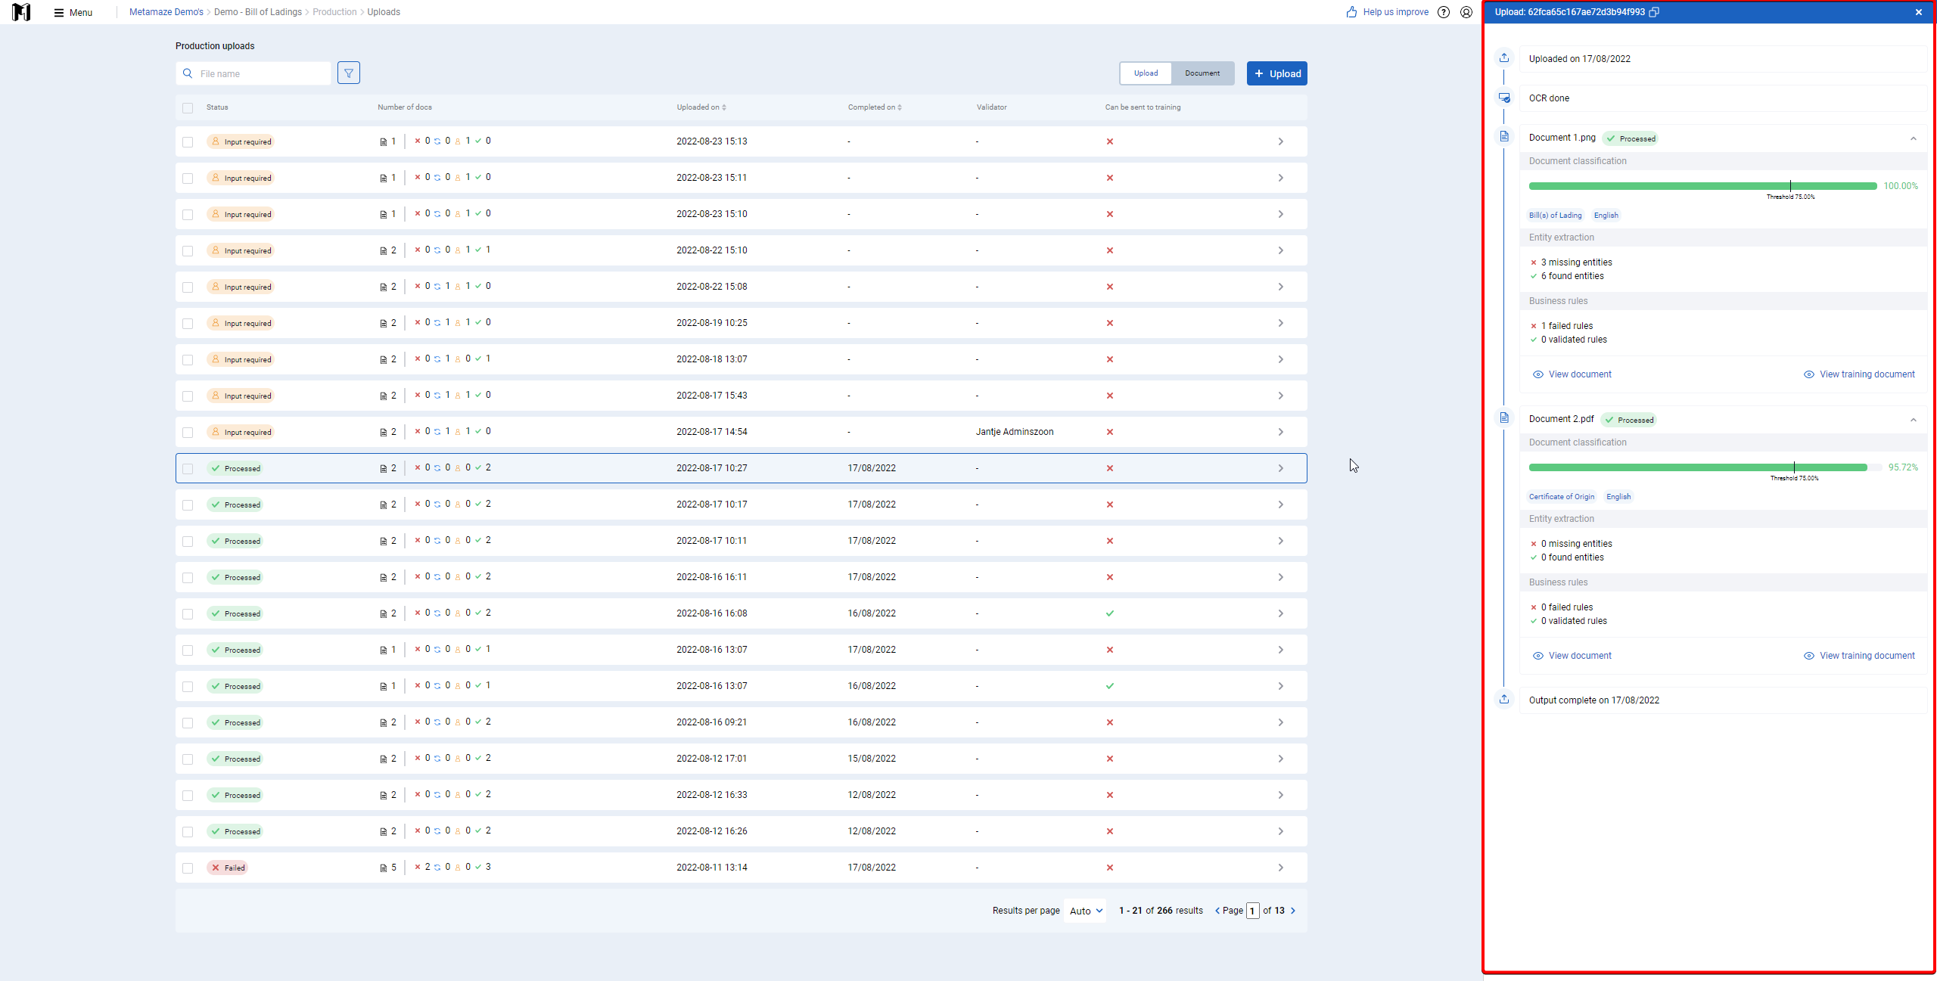Toggle the select-all header checkbox
This screenshot has width=1937, height=981.
pyautogui.click(x=188, y=107)
